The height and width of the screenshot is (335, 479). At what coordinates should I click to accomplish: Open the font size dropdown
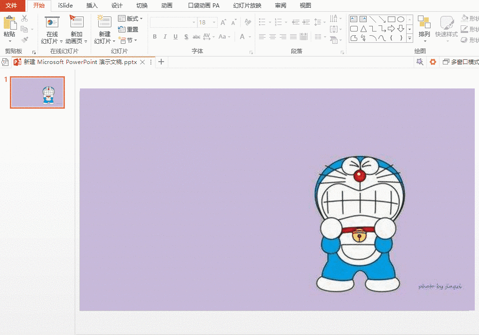click(214, 22)
